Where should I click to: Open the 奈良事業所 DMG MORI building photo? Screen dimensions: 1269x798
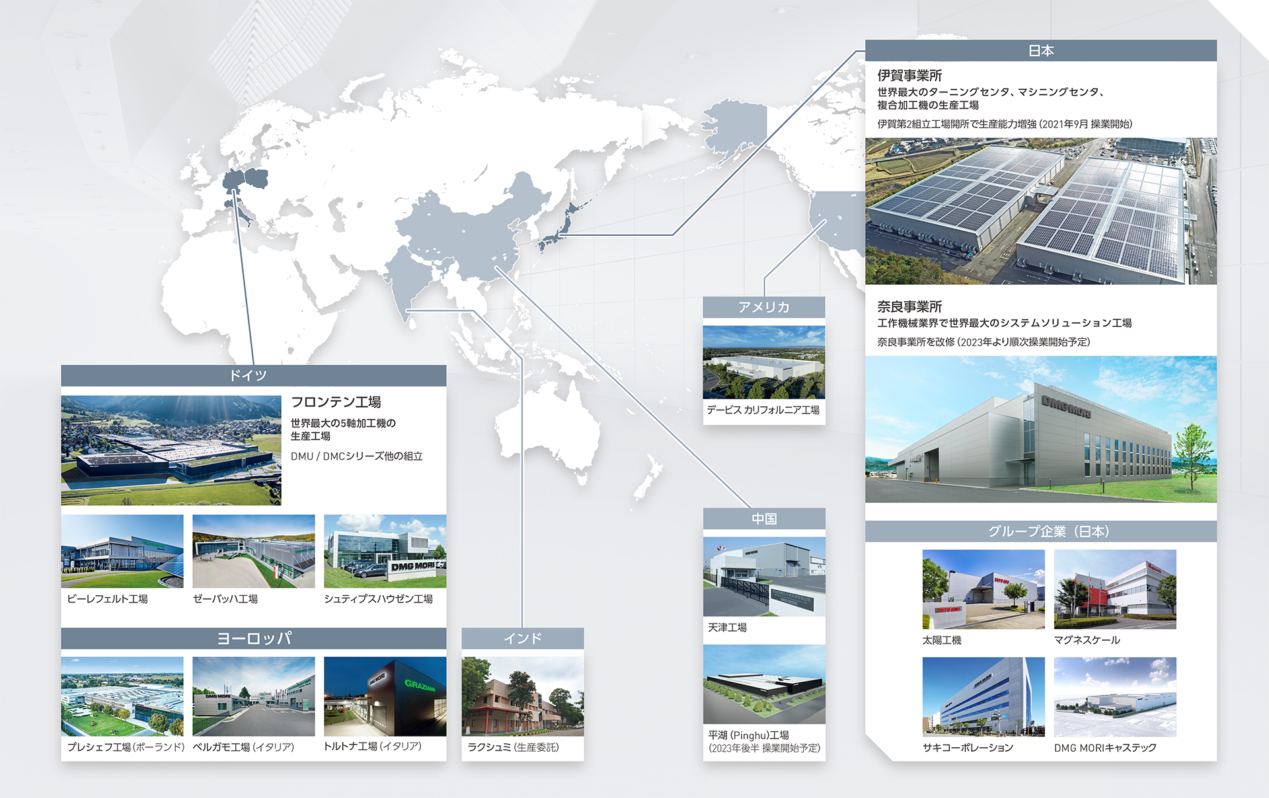(1041, 429)
